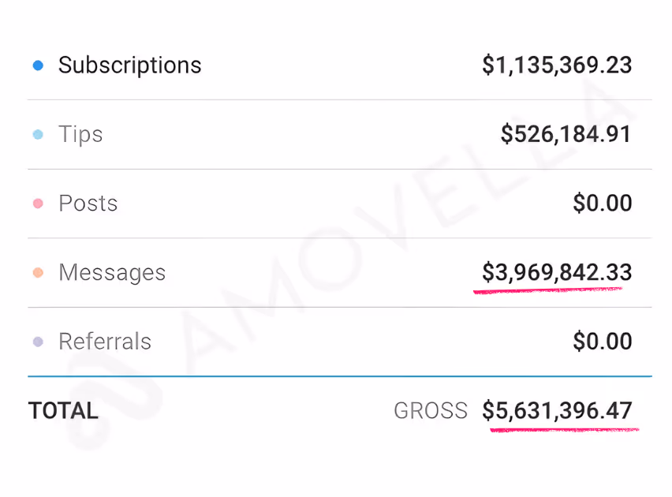Click the blue divider line above TOTAL
Viewport: 672px width, 497px height.
(x=336, y=376)
